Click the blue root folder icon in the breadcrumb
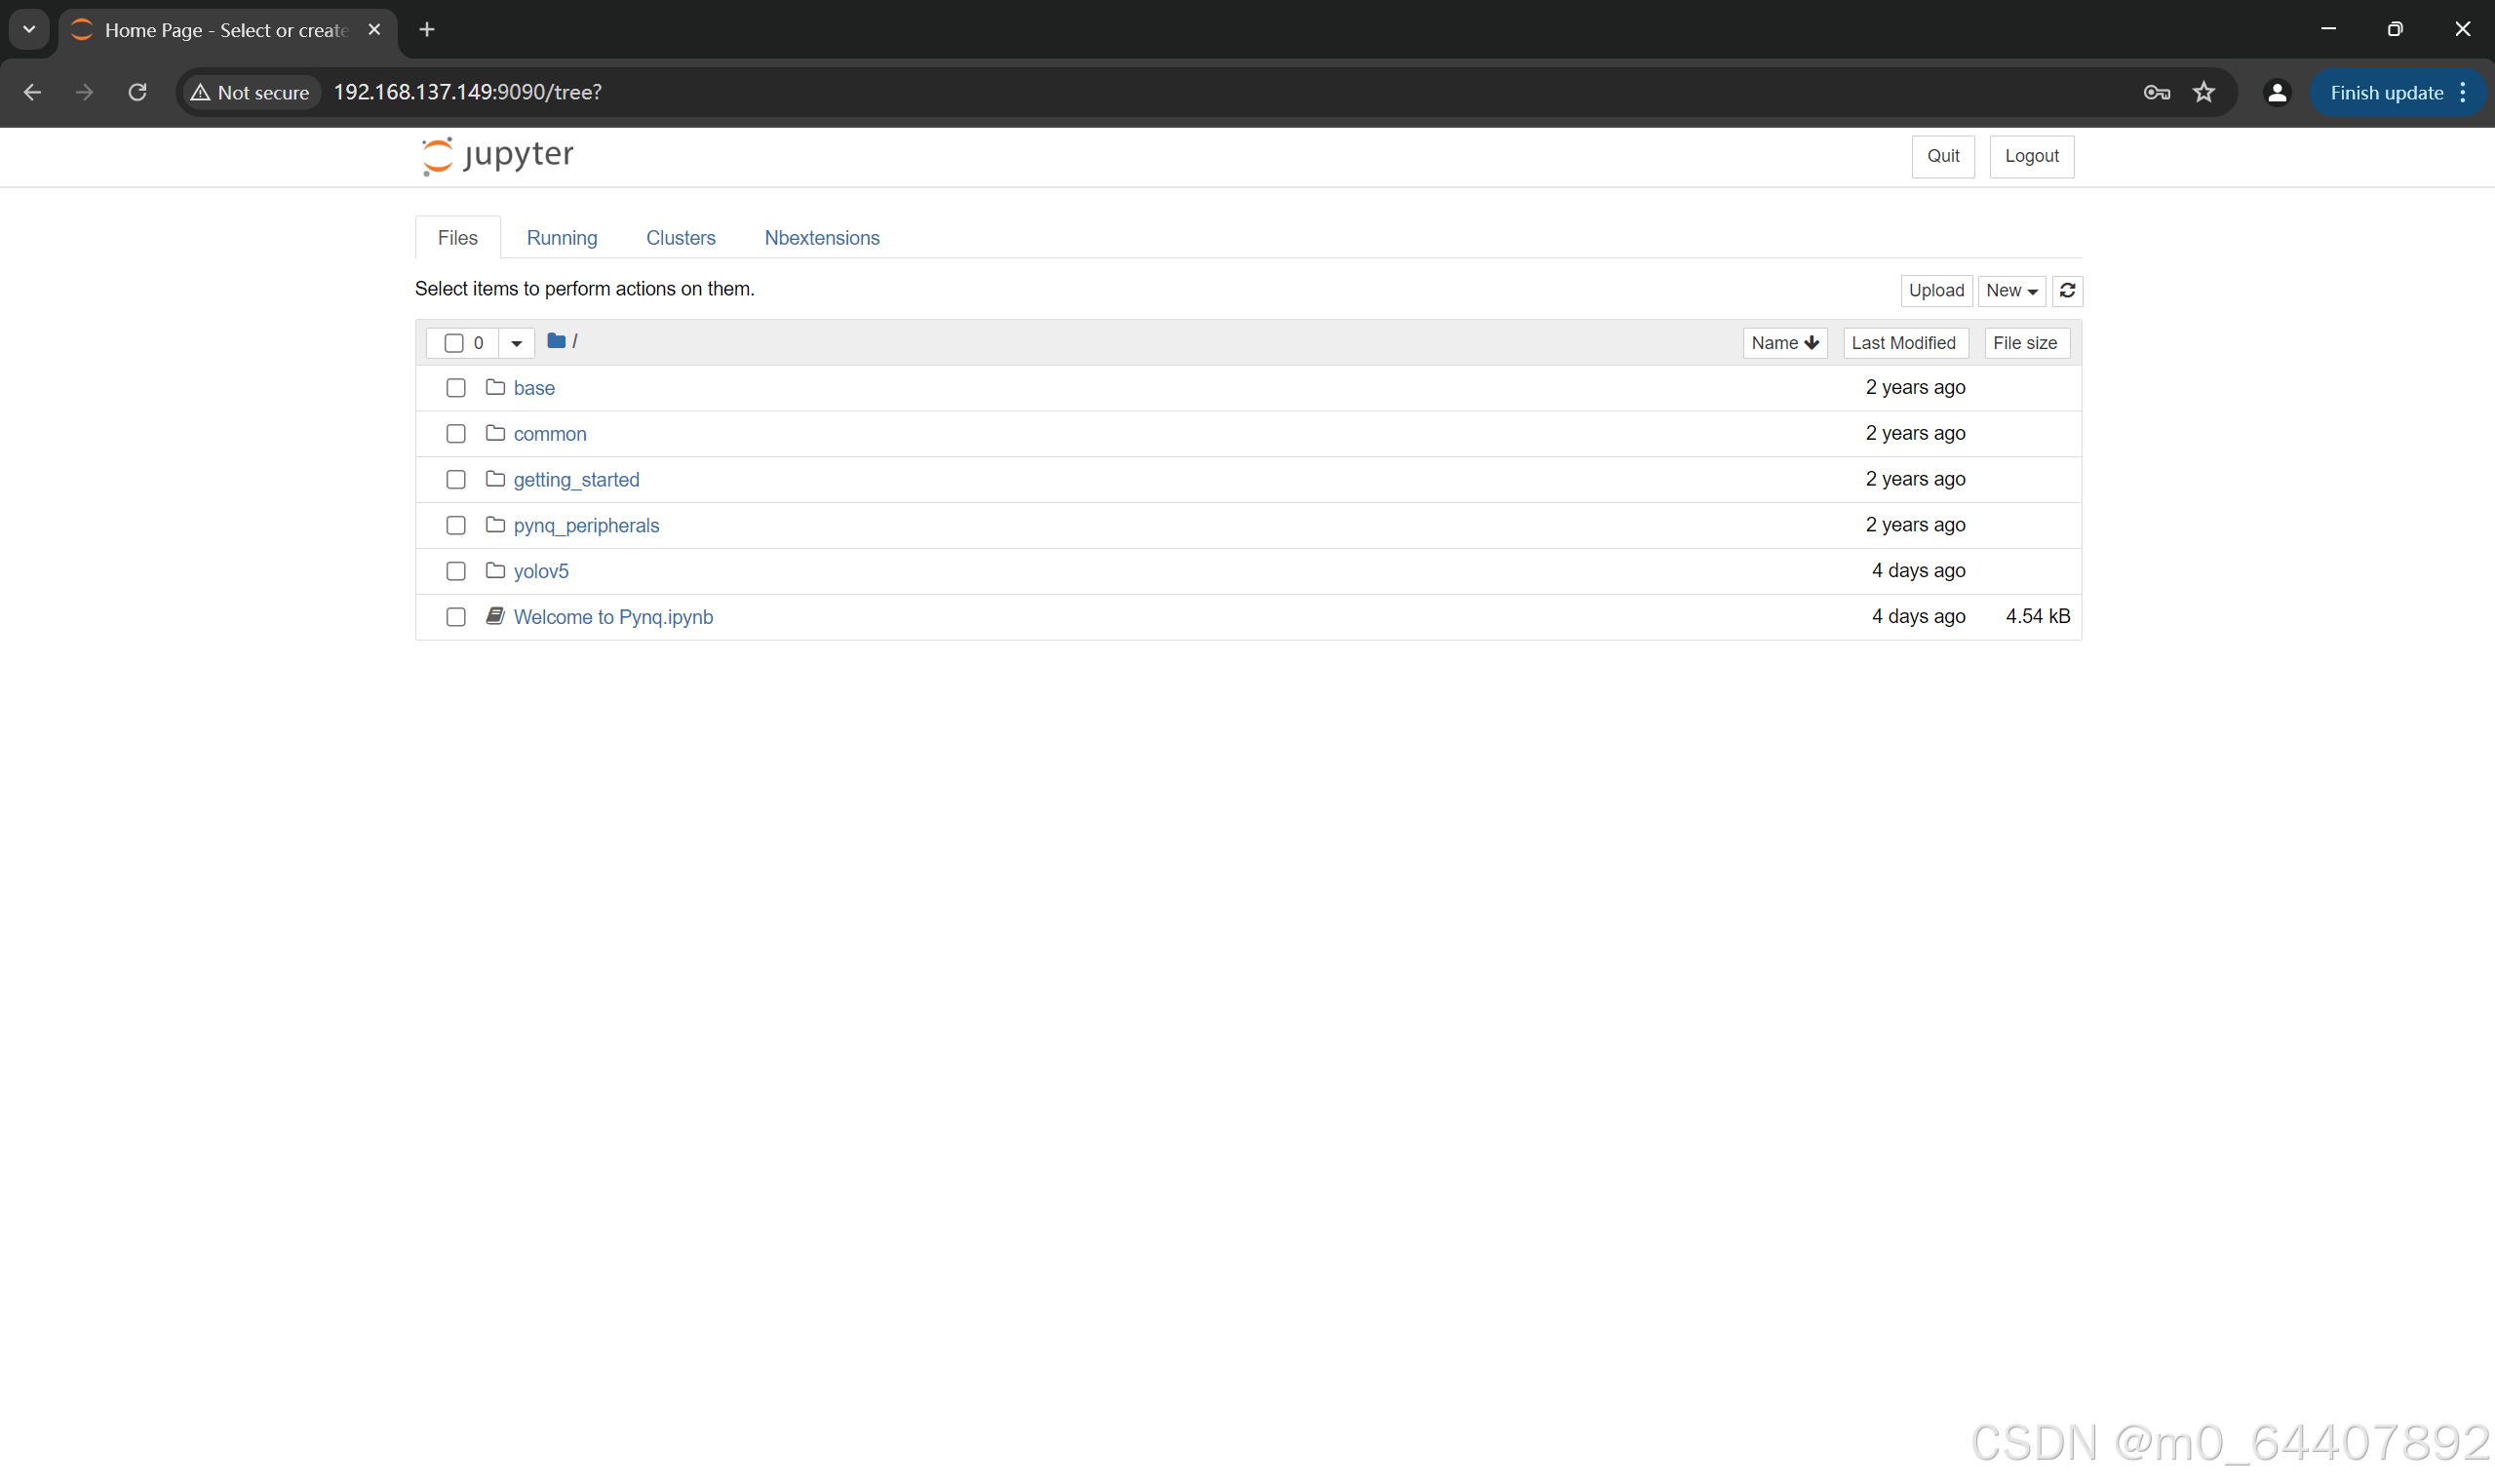The image size is (2495, 1484). (556, 342)
